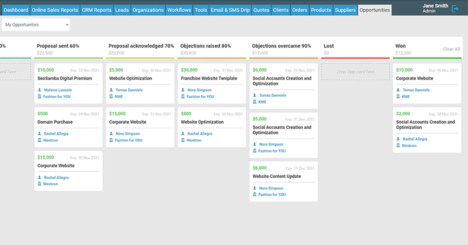The height and width of the screenshot is (245, 468).
Task: Click the contact icon beside Myleine Lacoste
Action: 40,90
